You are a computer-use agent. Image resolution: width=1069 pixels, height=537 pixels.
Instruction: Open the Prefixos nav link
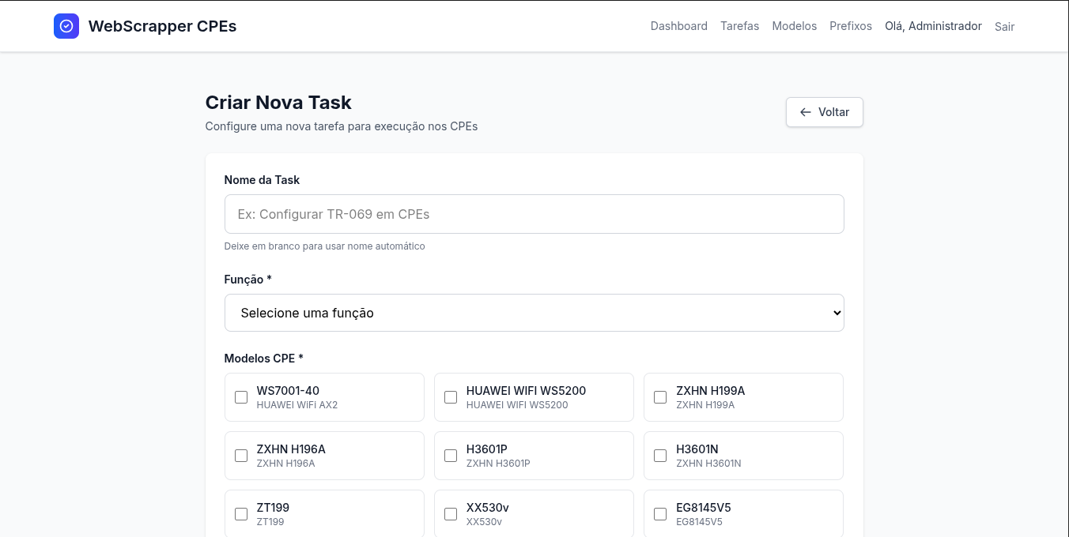(850, 26)
